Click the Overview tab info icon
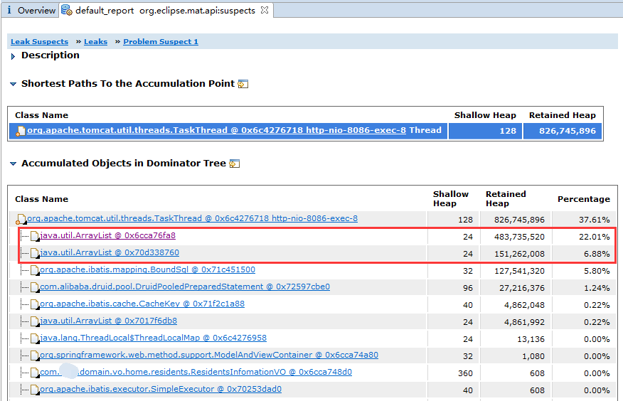The height and width of the screenshot is (401, 623). click(x=9, y=11)
